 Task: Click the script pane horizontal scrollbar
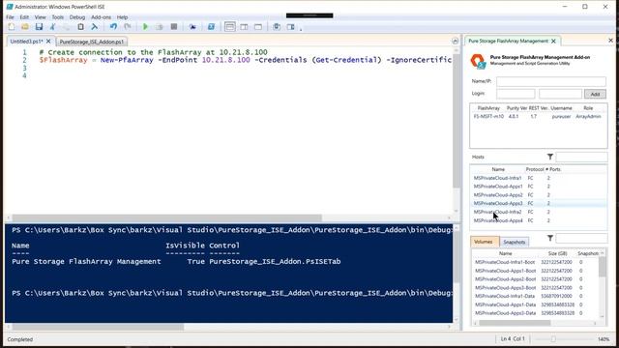pyautogui.click(x=166, y=217)
